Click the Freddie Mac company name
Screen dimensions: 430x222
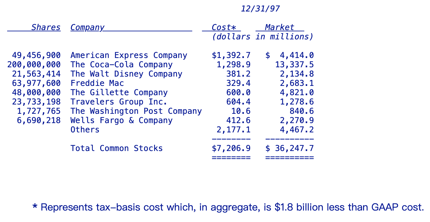coord(97,83)
